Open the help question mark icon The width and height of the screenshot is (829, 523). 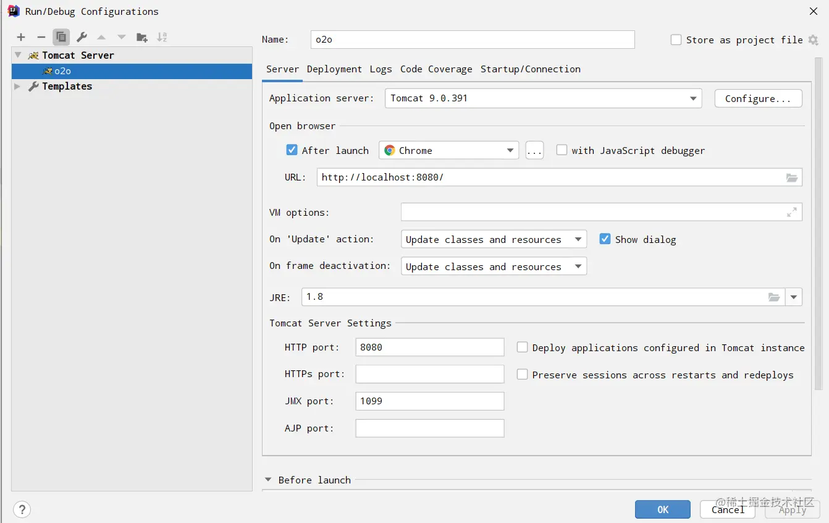tap(22, 509)
